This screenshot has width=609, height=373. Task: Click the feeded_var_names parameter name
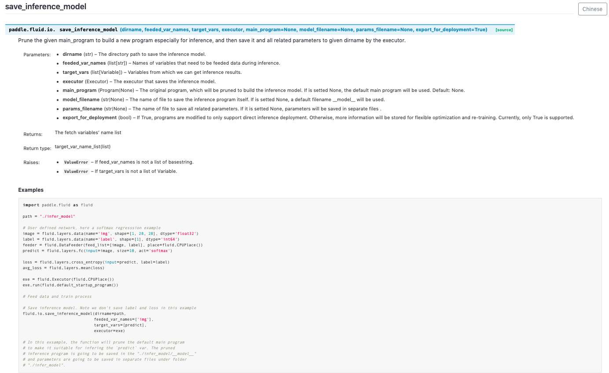coord(84,63)
